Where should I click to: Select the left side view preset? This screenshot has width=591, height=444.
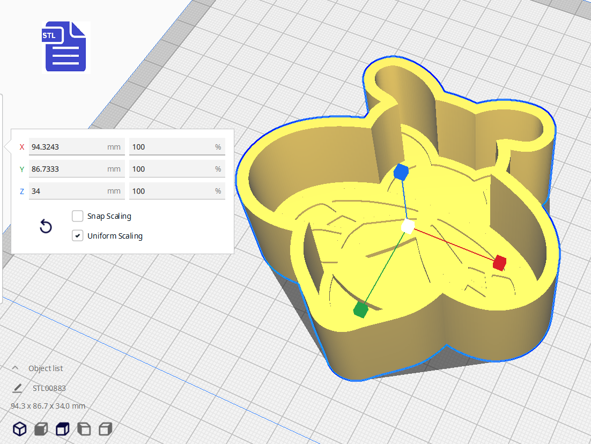(x=84, y=428)
